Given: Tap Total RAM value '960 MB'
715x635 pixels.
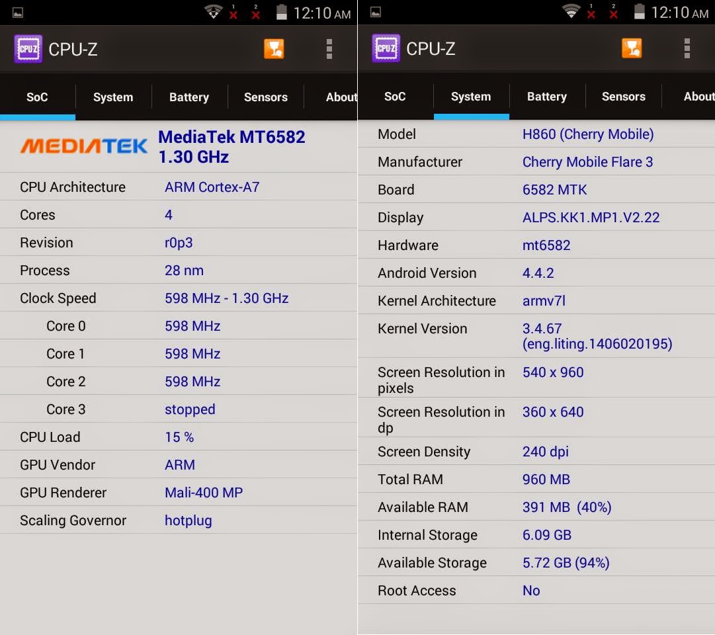Looking at the screenshot, I should pyautogui.click(x=546, y=480).
